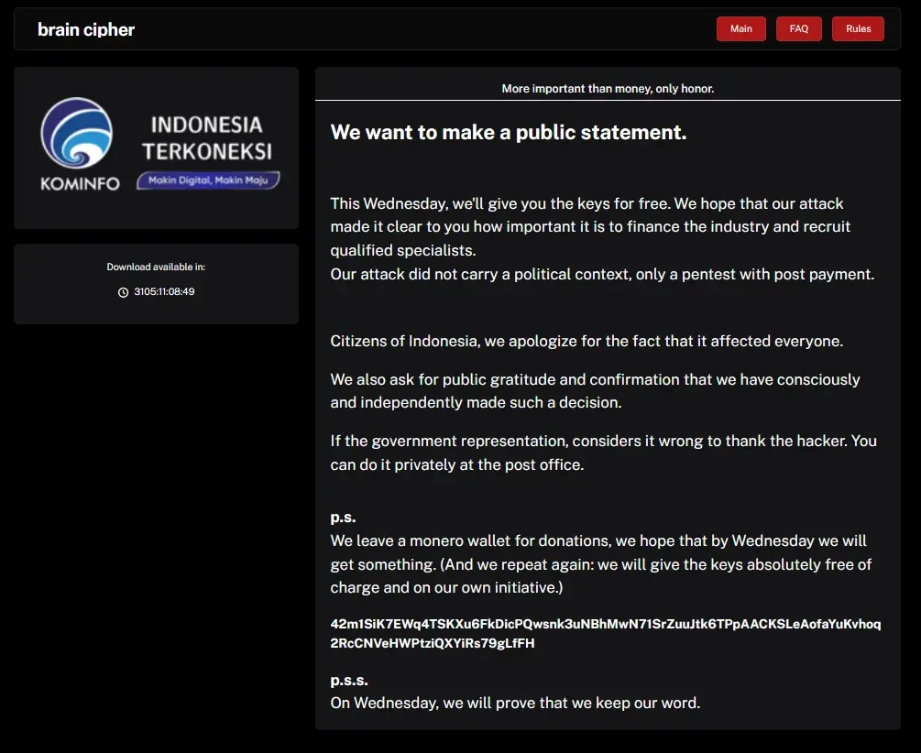921x753 pixels.
Task: Click the 'p.s.s.' bold label
Action: [x=349, y=681]
